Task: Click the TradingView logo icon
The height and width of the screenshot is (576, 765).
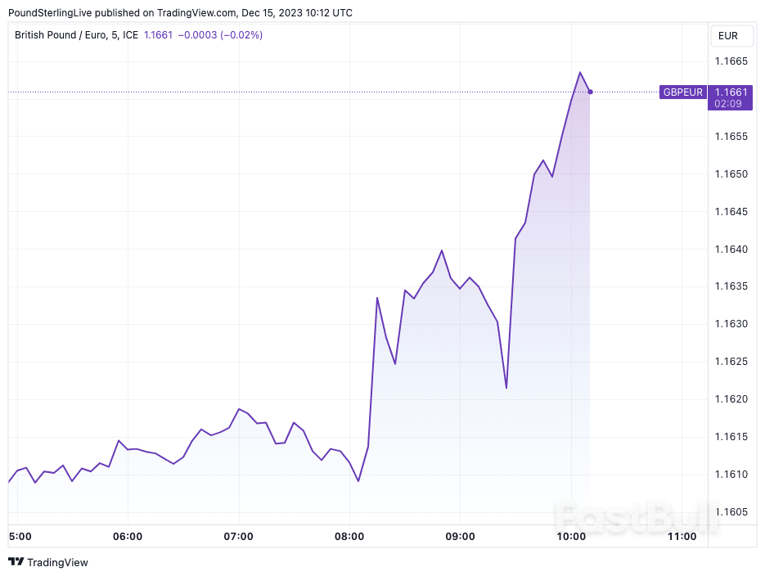Action: click(x=16, y=562)
